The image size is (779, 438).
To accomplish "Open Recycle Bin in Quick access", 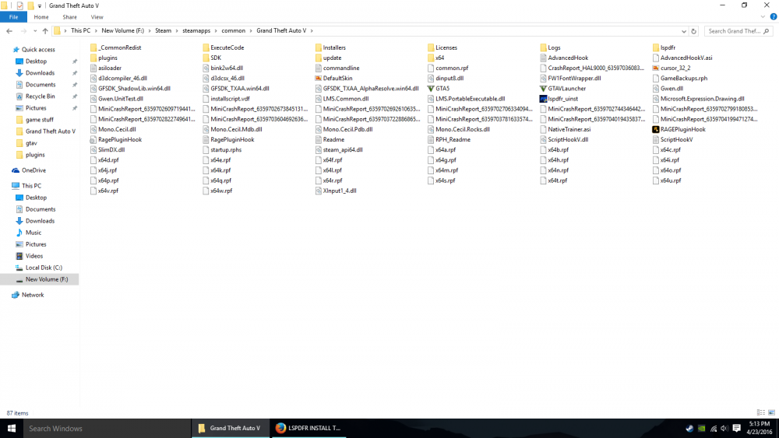I will pyautogui.click(x=35, y=96).
